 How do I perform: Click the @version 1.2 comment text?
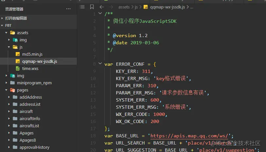(130, 35)
